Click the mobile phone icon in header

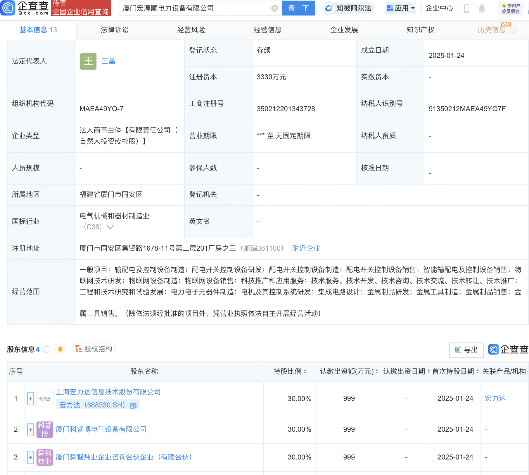pos(466,8)
